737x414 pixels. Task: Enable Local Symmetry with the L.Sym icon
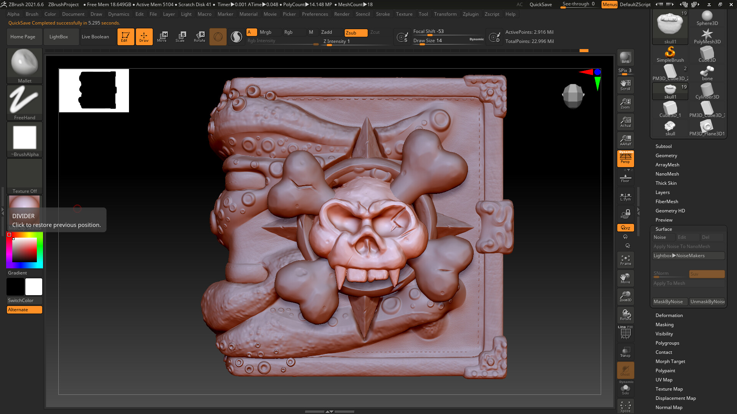(x=625, y=197)
